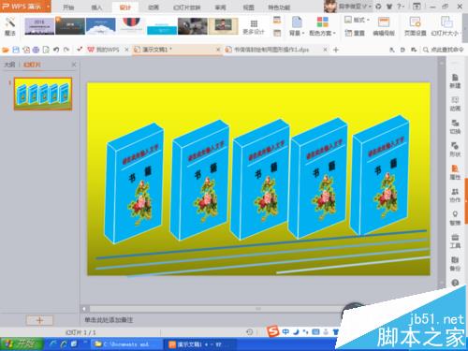Image resolution: width=468 pixels, height=351 pixels.
Task: Open 页面设置 page setup
Action: tap(416, 26)
